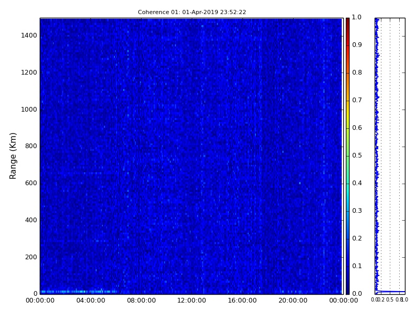This screenshot has width=418, height=313.
Task: Select the 20:00:00 time axis label
Action: pyautogui.click(x=293, y=300)
